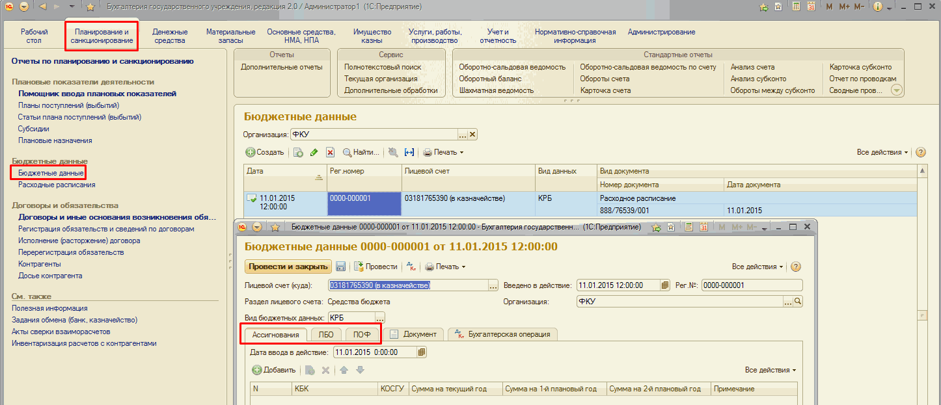
Task: Switch to the Ассигнования tab
Action: tap(275, 334)
